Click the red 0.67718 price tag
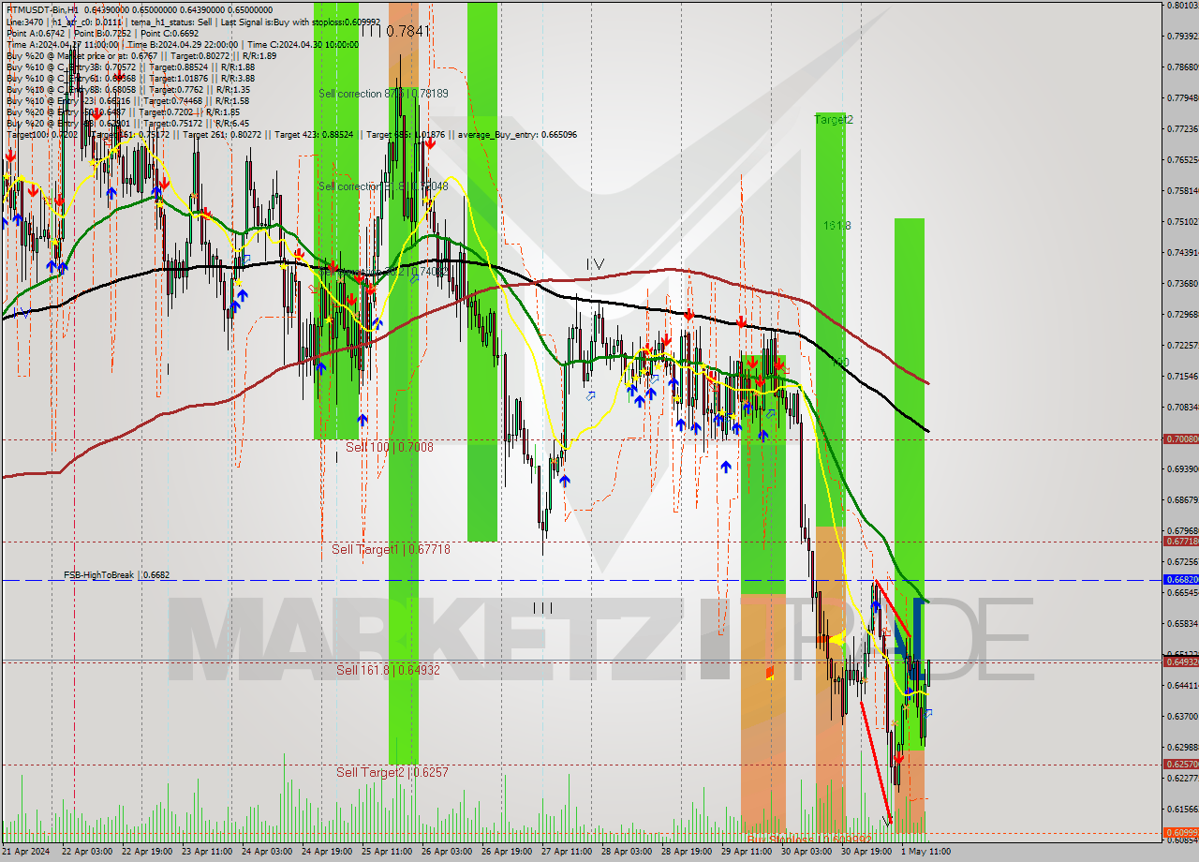The image size is (1199, 862). click(1180, 541)
